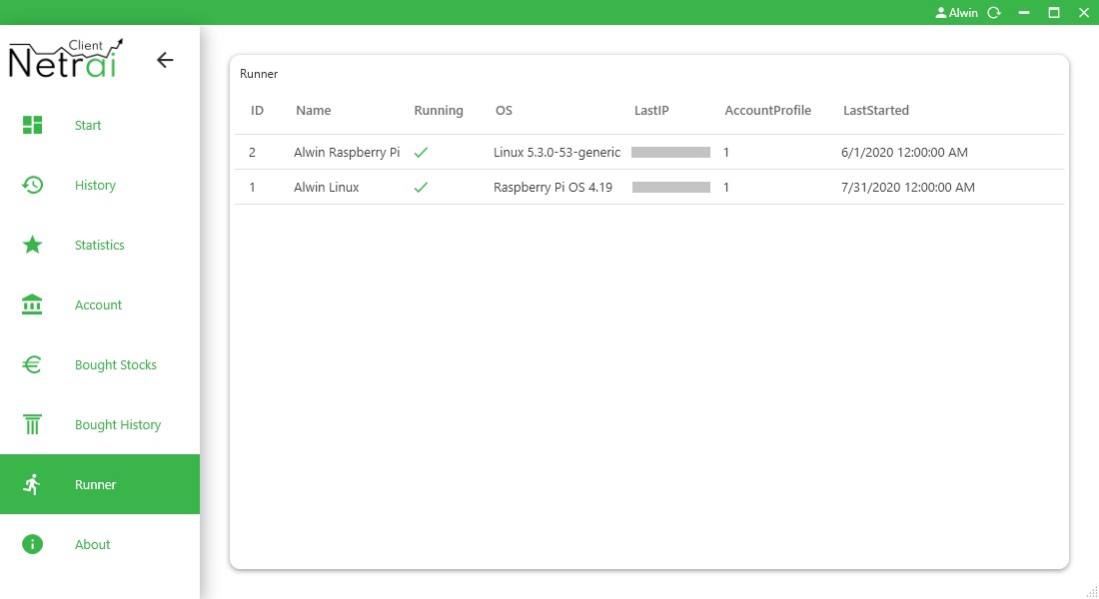Close the Netrai Client window
1099x599 pixels.
(1084, 13)
